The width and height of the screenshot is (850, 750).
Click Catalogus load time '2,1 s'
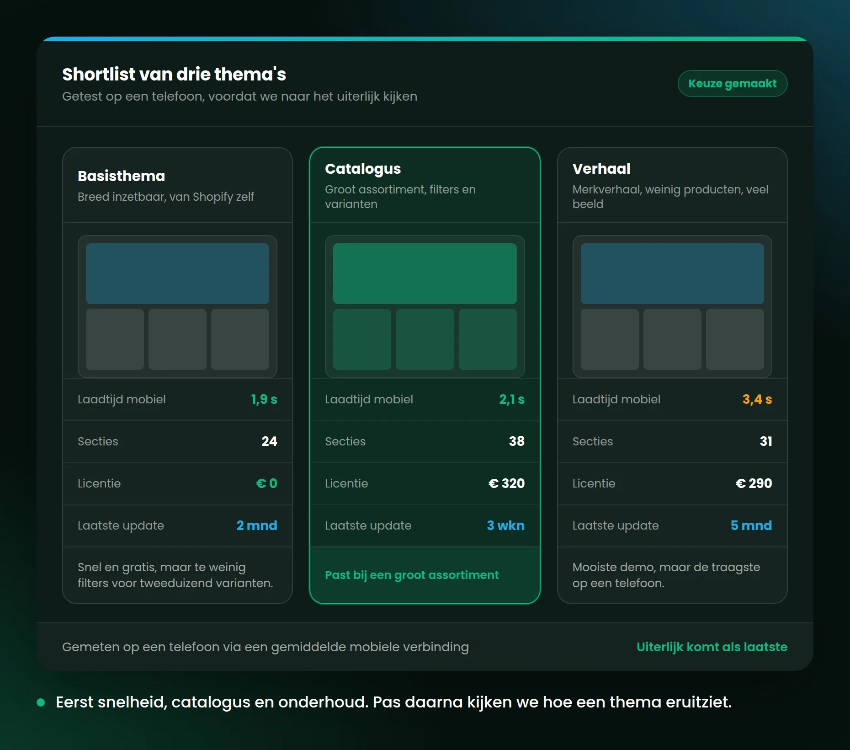pos(511,399)
